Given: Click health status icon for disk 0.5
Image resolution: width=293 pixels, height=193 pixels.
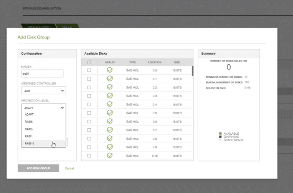Looking at the screenshot, I should 110,113.
